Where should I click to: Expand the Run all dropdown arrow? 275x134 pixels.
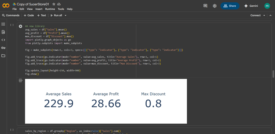point(66,16)
